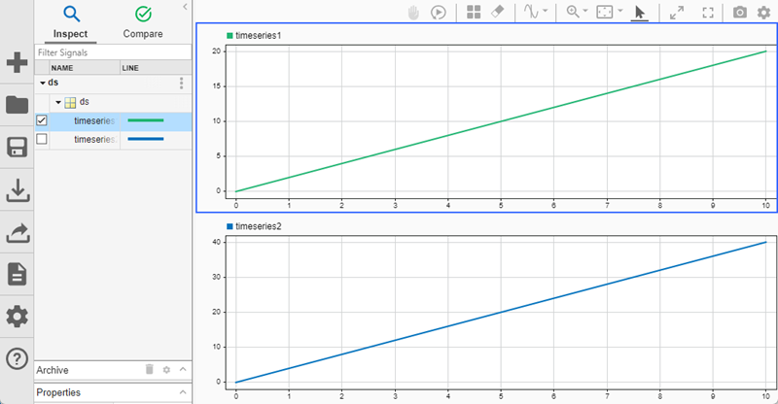Switch to the Compare tab
This screenshot has height=404, width=778.
(143, 22)
